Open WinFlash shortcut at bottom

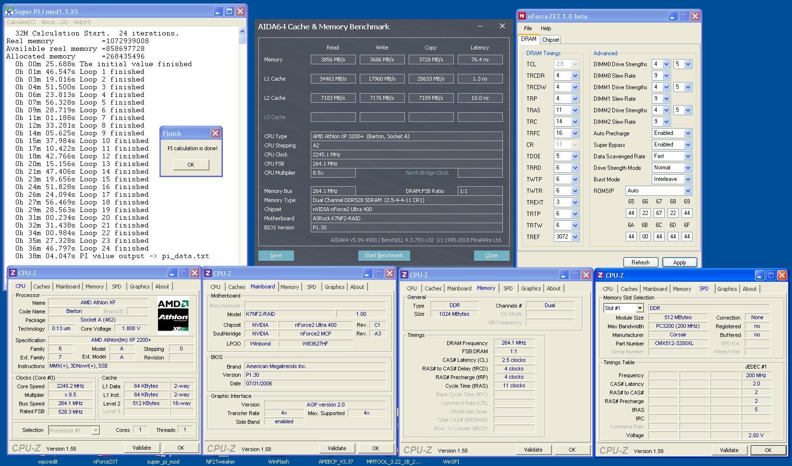(278, 462)
